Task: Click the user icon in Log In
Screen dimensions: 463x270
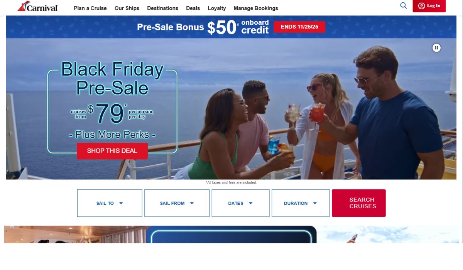Action: point(421,6)
